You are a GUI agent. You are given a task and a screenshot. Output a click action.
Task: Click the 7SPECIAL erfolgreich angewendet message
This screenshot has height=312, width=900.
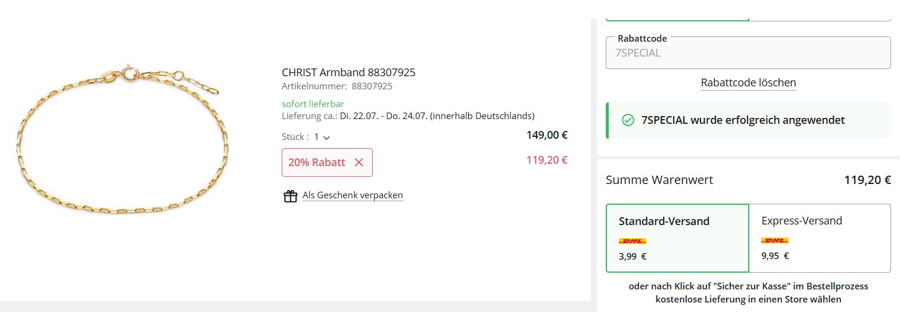click(x=743, y=120)
